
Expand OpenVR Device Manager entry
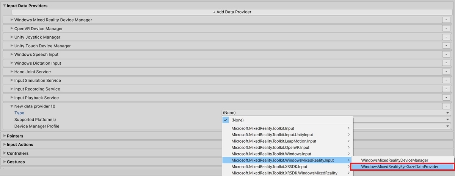coord(12,28)
